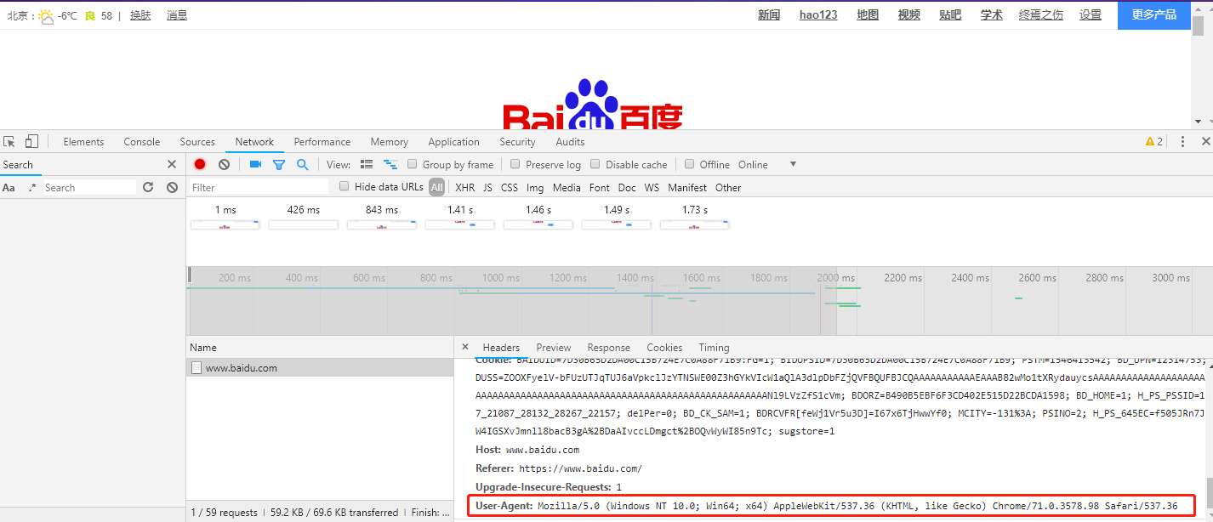Filter requests by Font
This screenshot has width=1213, height=522.
pyautogui.click(x=600, y=188)
